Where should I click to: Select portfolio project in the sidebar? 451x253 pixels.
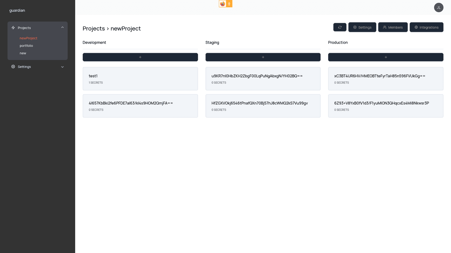[26, 46]
